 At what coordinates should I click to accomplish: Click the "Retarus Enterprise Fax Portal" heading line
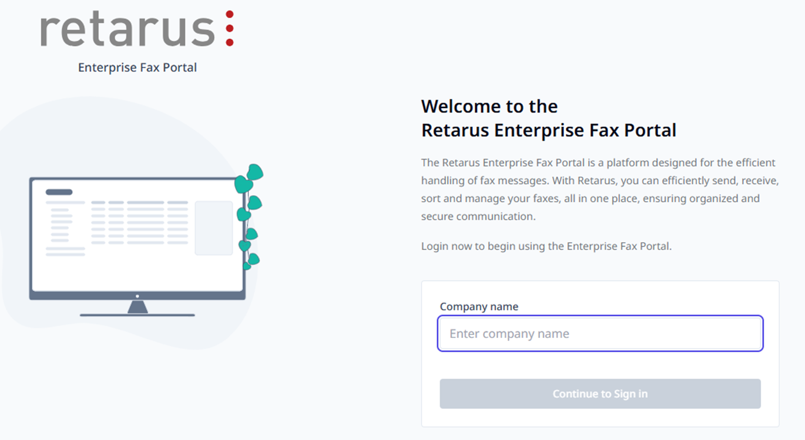[x=549, y=130]
